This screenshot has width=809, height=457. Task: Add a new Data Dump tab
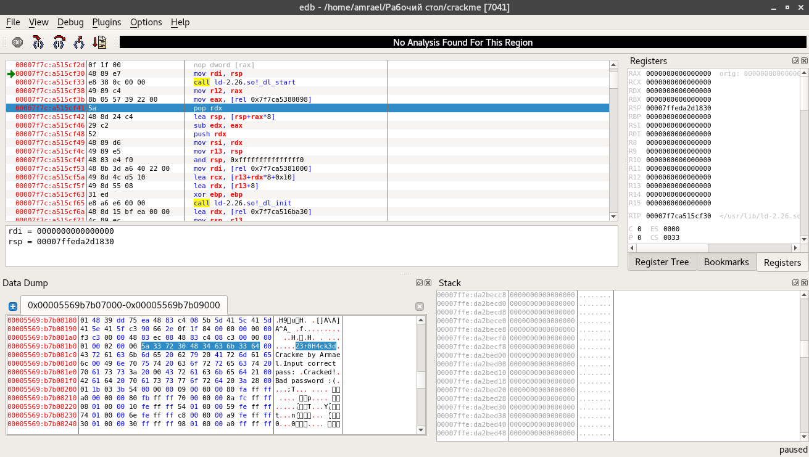(x=12, y=307)
